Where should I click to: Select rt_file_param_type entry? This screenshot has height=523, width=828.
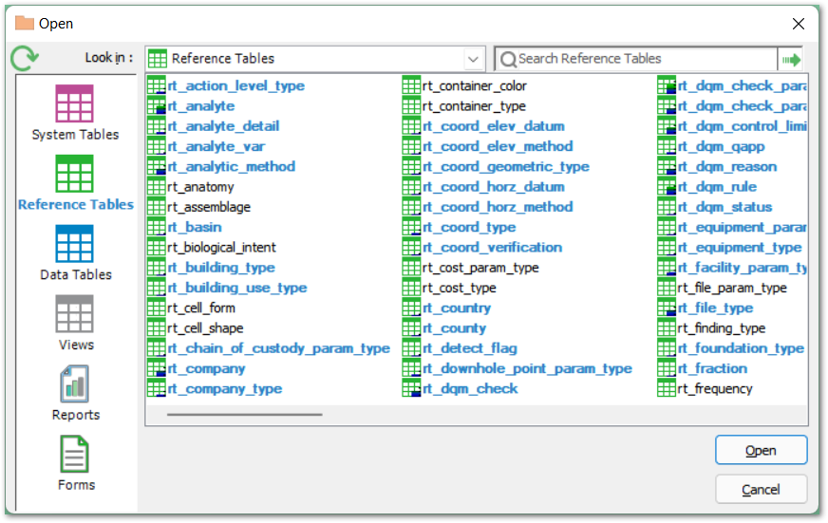pyautogui.click(x=732, y=288)
